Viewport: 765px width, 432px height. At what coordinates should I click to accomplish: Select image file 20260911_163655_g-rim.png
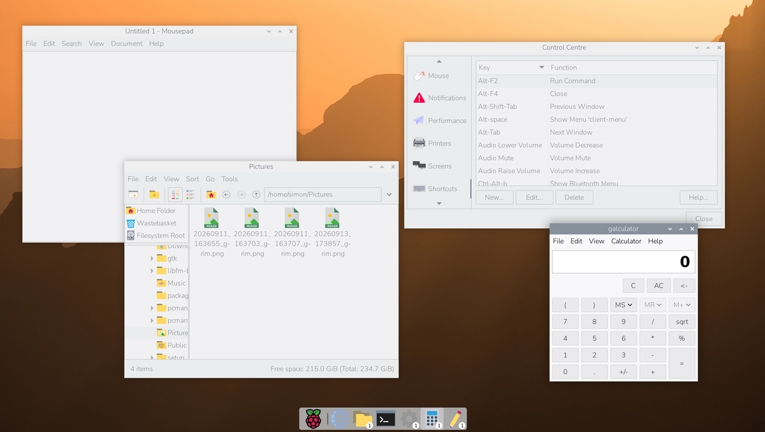click(212, 232)
